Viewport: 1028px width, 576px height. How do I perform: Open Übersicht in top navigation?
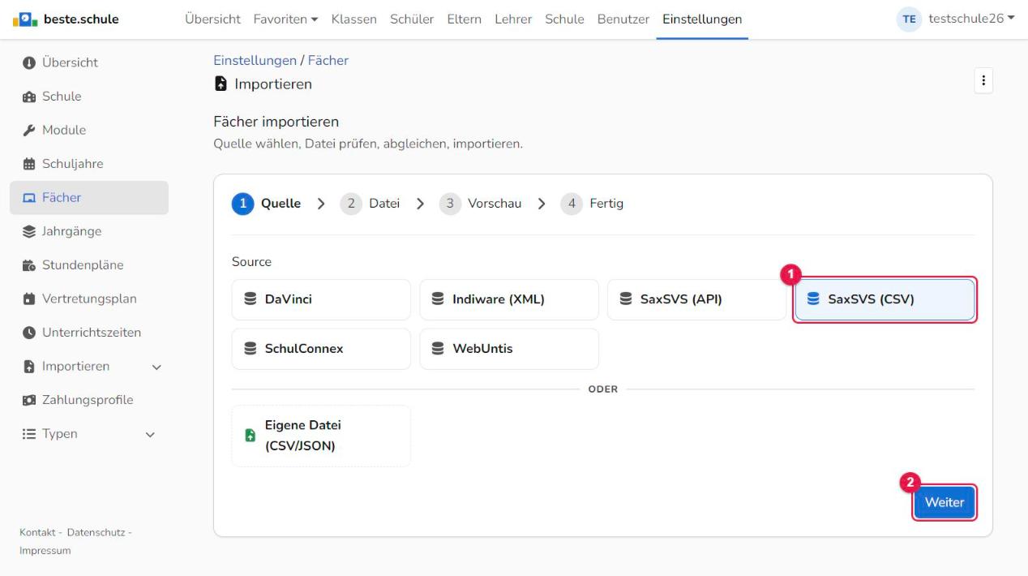point(212,19)
